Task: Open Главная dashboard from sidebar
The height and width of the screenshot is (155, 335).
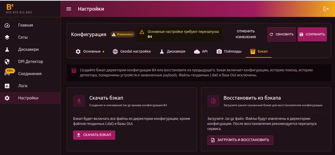Action: pyautogui.click(x=26, y=25)
